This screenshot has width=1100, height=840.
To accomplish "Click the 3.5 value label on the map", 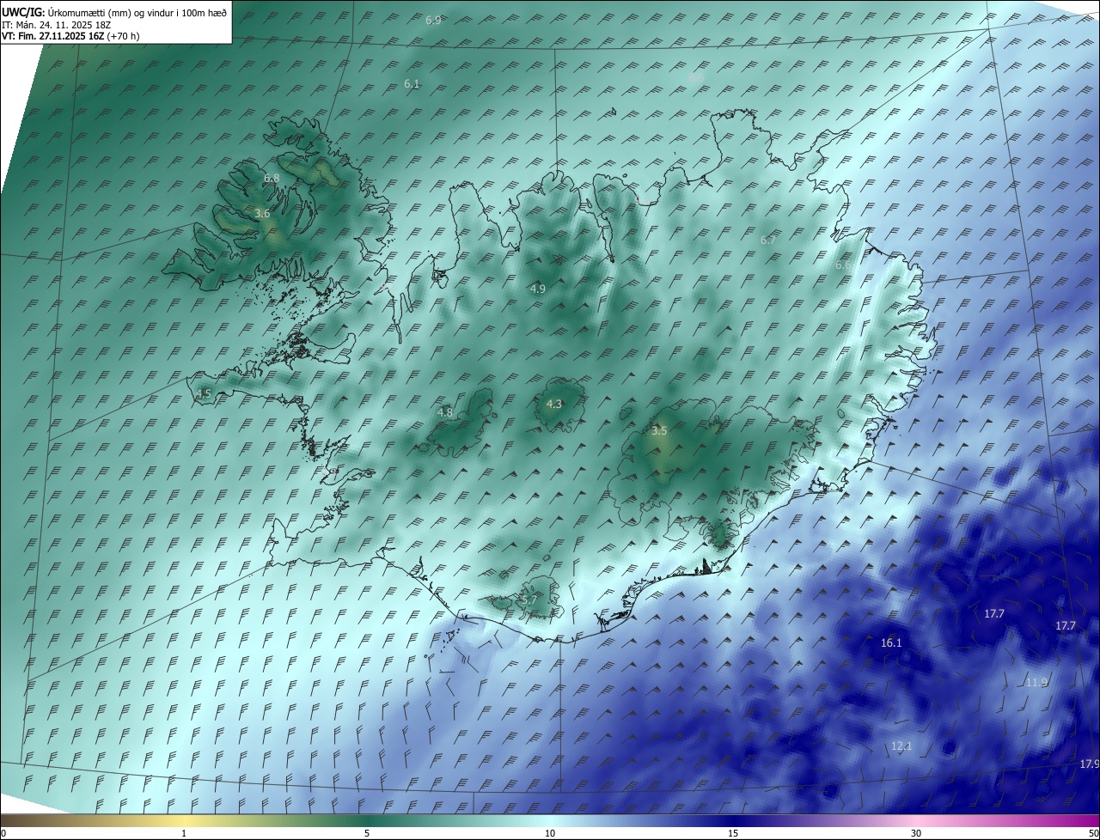I will pyautogui.click(x=659, y=430).
